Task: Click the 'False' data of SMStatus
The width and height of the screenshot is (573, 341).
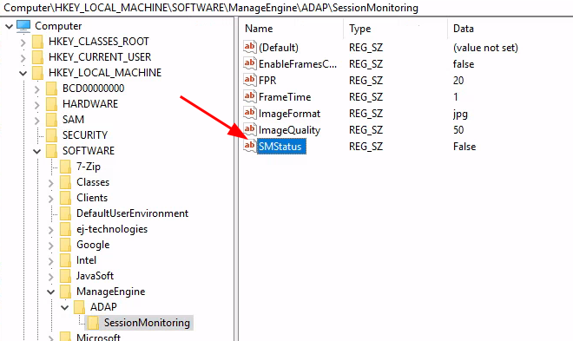Action: click(464, 147)
